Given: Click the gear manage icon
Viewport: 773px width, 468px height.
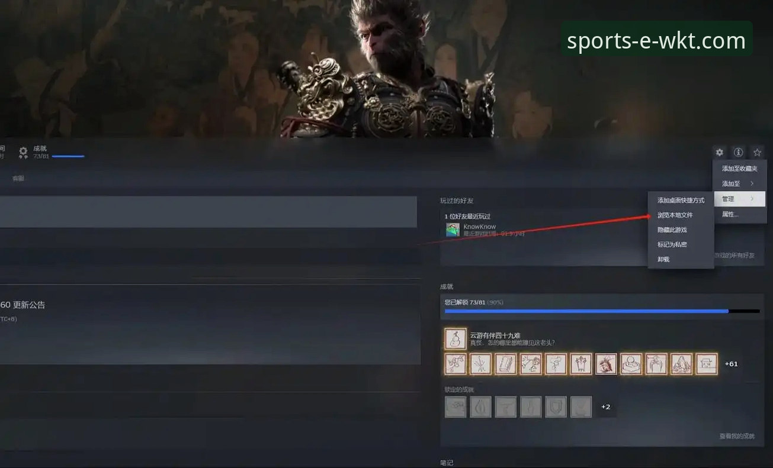Looking at the screenshot, I should 719,153.
